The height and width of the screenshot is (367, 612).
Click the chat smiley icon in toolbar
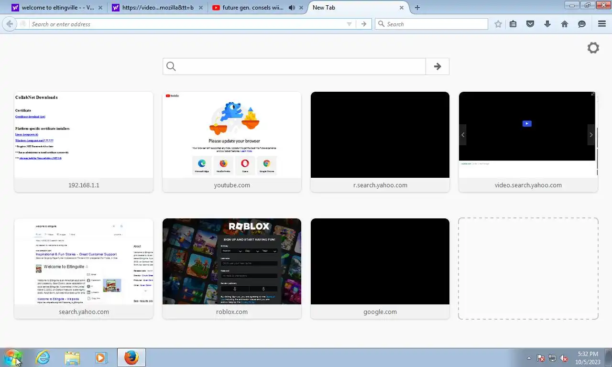pos(582,24)
